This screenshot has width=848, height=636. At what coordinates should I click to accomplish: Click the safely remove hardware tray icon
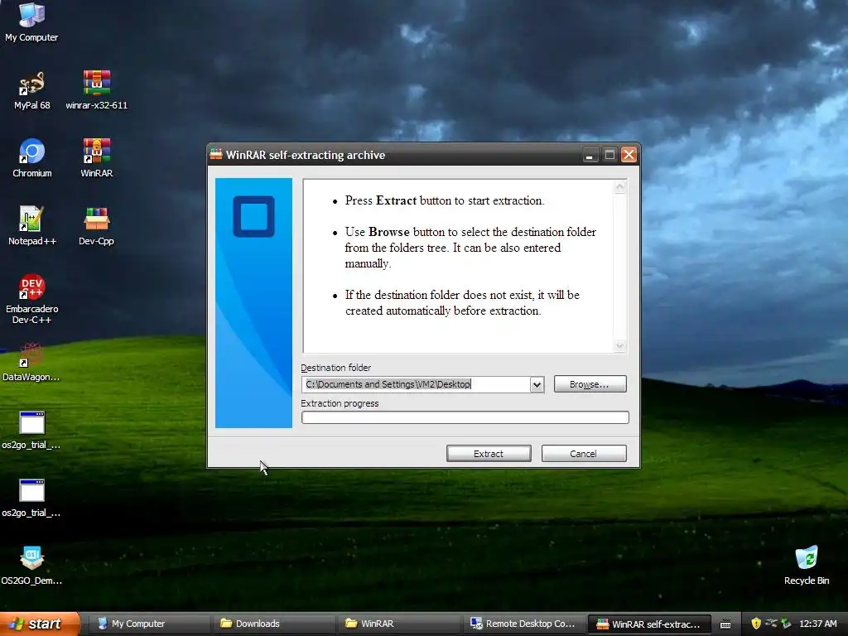point(787,624)
